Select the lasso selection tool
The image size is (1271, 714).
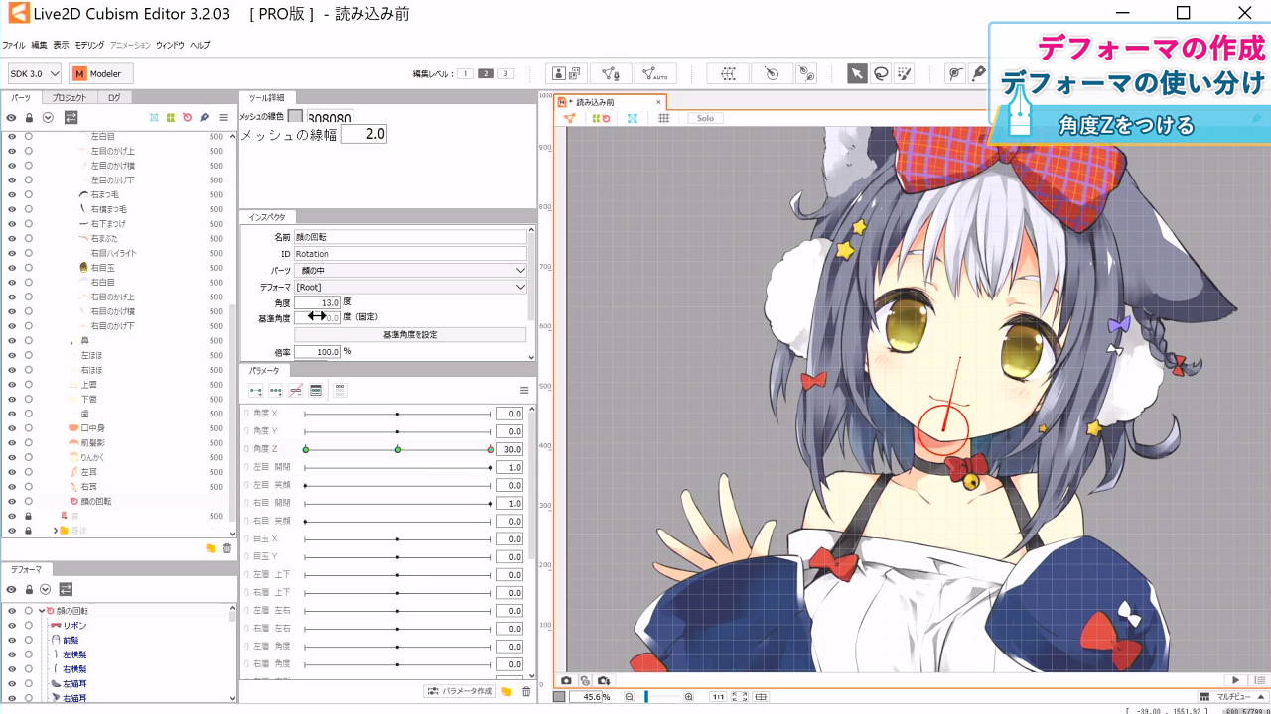(x=881, y=73)
